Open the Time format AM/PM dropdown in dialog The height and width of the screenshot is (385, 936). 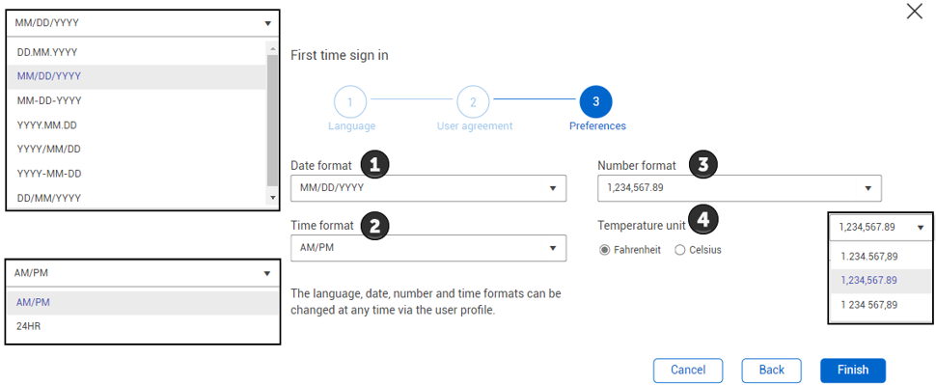pyautogui.click(x=428, y=248)
